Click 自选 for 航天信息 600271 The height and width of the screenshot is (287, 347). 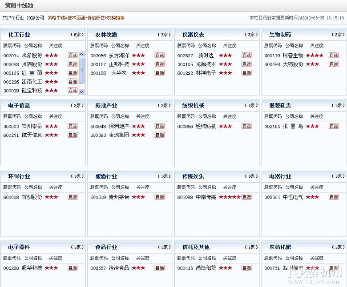73,135
